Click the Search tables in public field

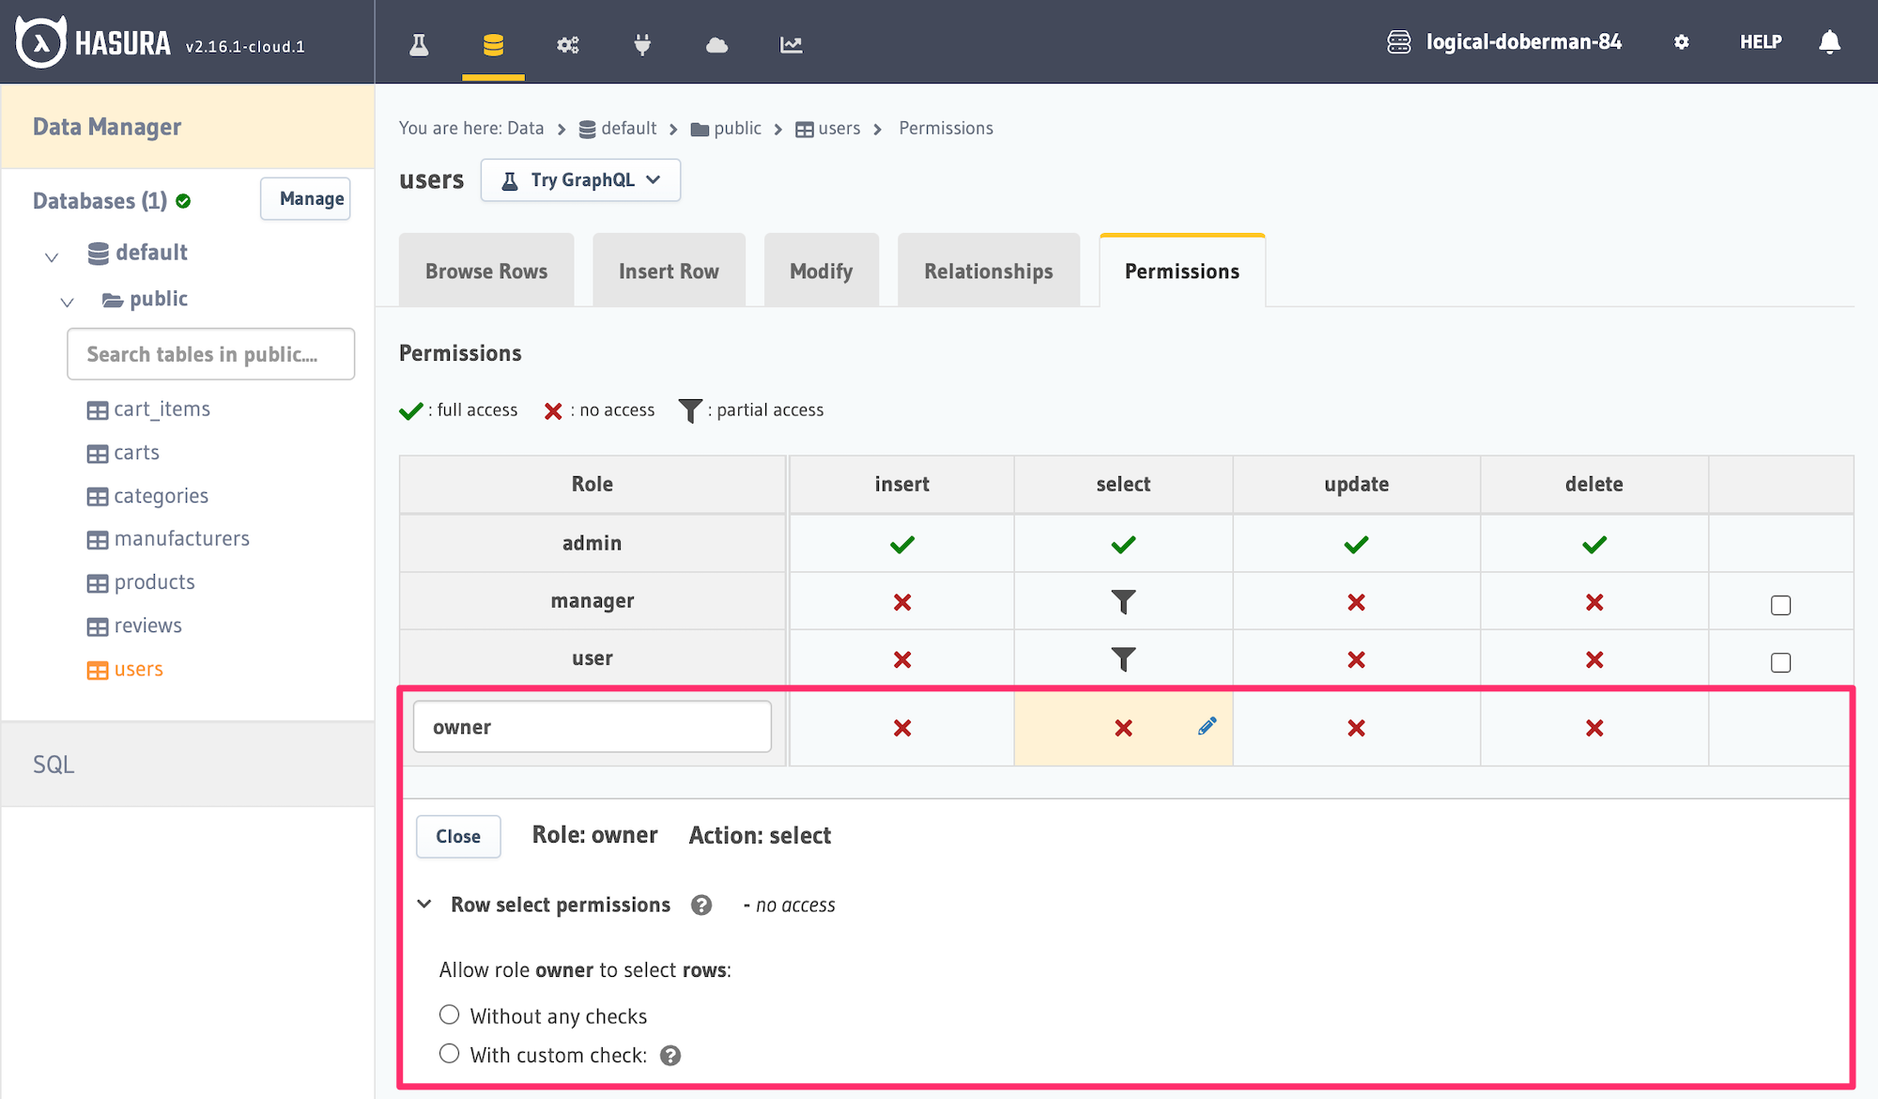[x=210, y=354]
